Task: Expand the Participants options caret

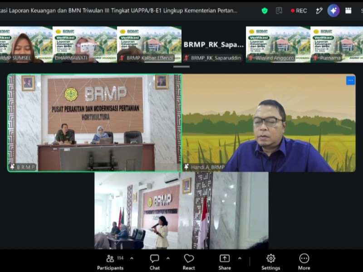Action: tap(132, 258)
